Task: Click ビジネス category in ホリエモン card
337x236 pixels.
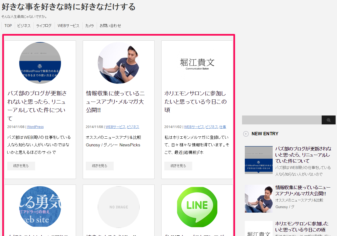Action: click(212, 127)
